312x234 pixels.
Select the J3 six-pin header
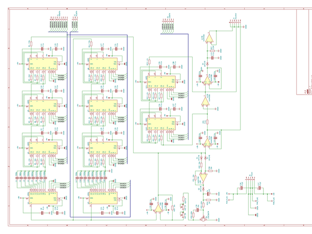[168, 20]
